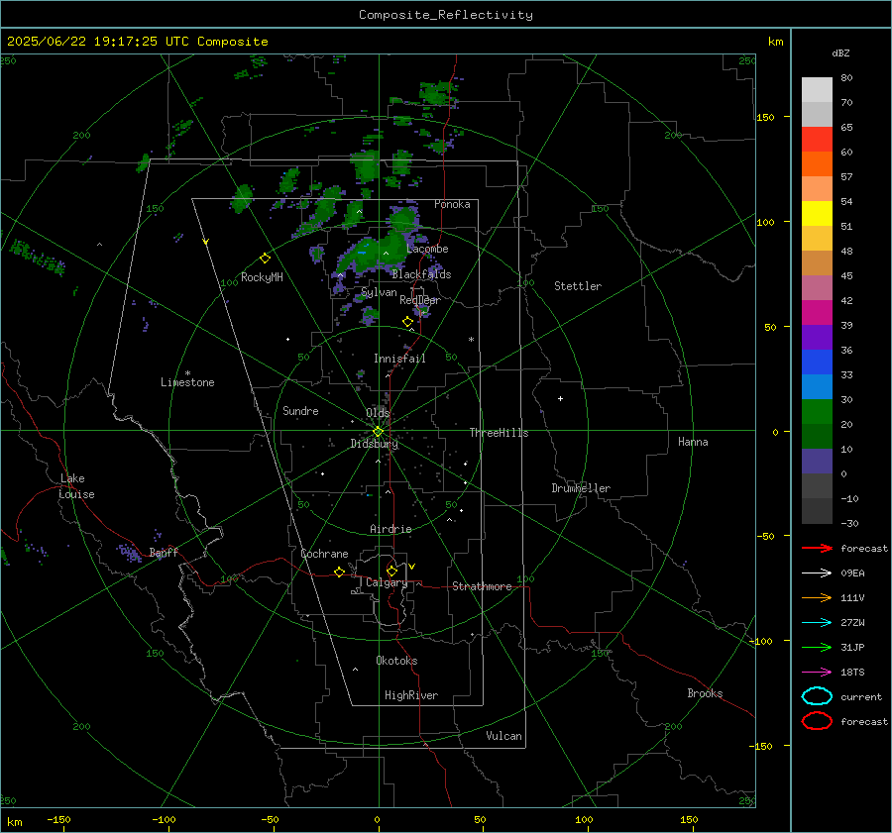Click the RockyMH label
The width and height of the screenshot is (892, 833).
coord(262,277)
